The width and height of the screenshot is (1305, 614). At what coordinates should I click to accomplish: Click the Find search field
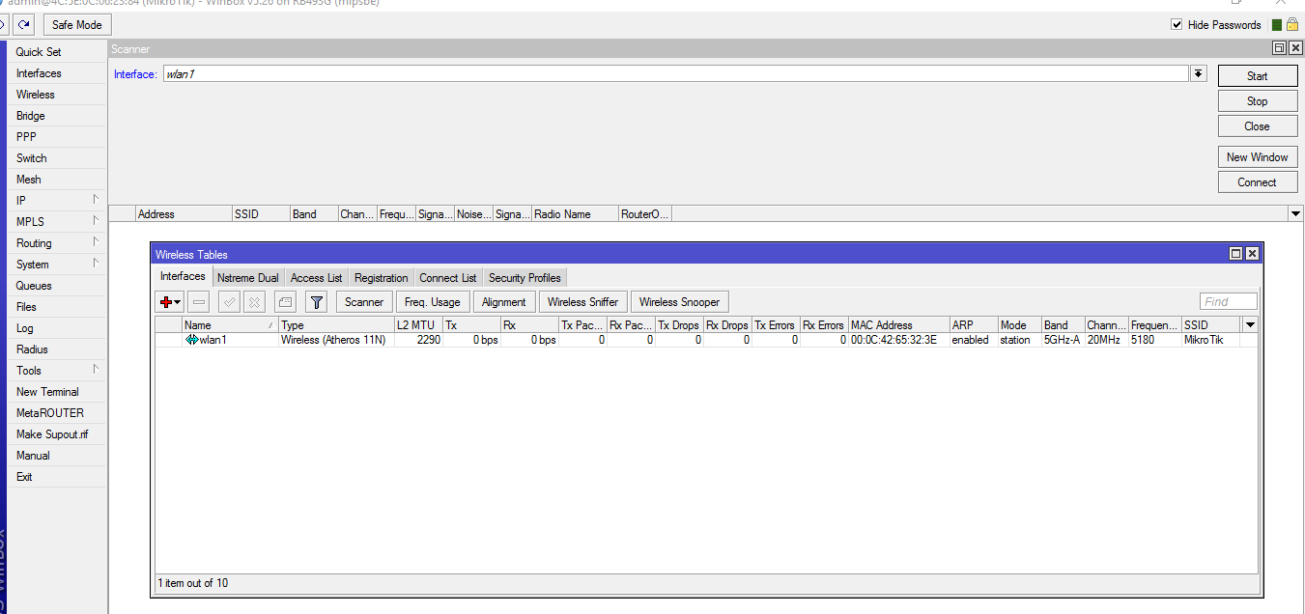coord(1228,302)
